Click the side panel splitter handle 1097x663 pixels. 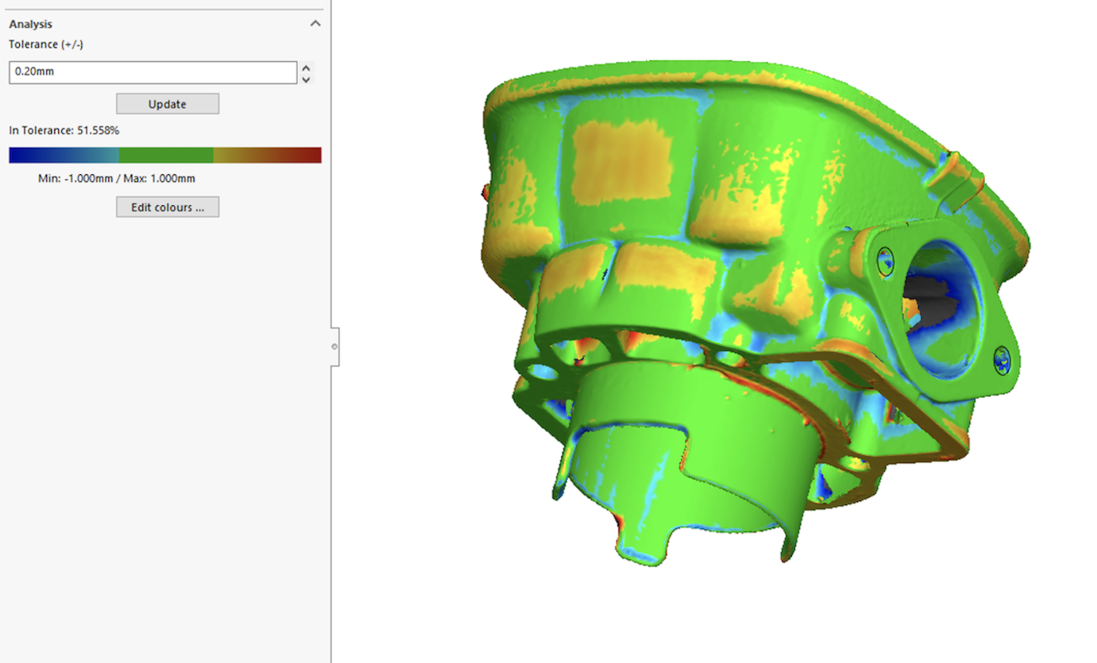pyautogui.click(x=334, y=346)
